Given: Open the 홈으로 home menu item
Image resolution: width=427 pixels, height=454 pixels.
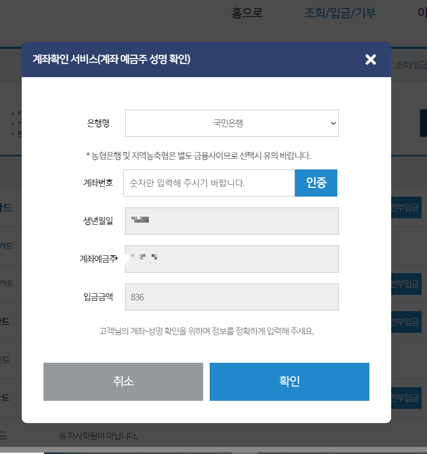Looking at the screenshot, I should click(x=247, y=13).
